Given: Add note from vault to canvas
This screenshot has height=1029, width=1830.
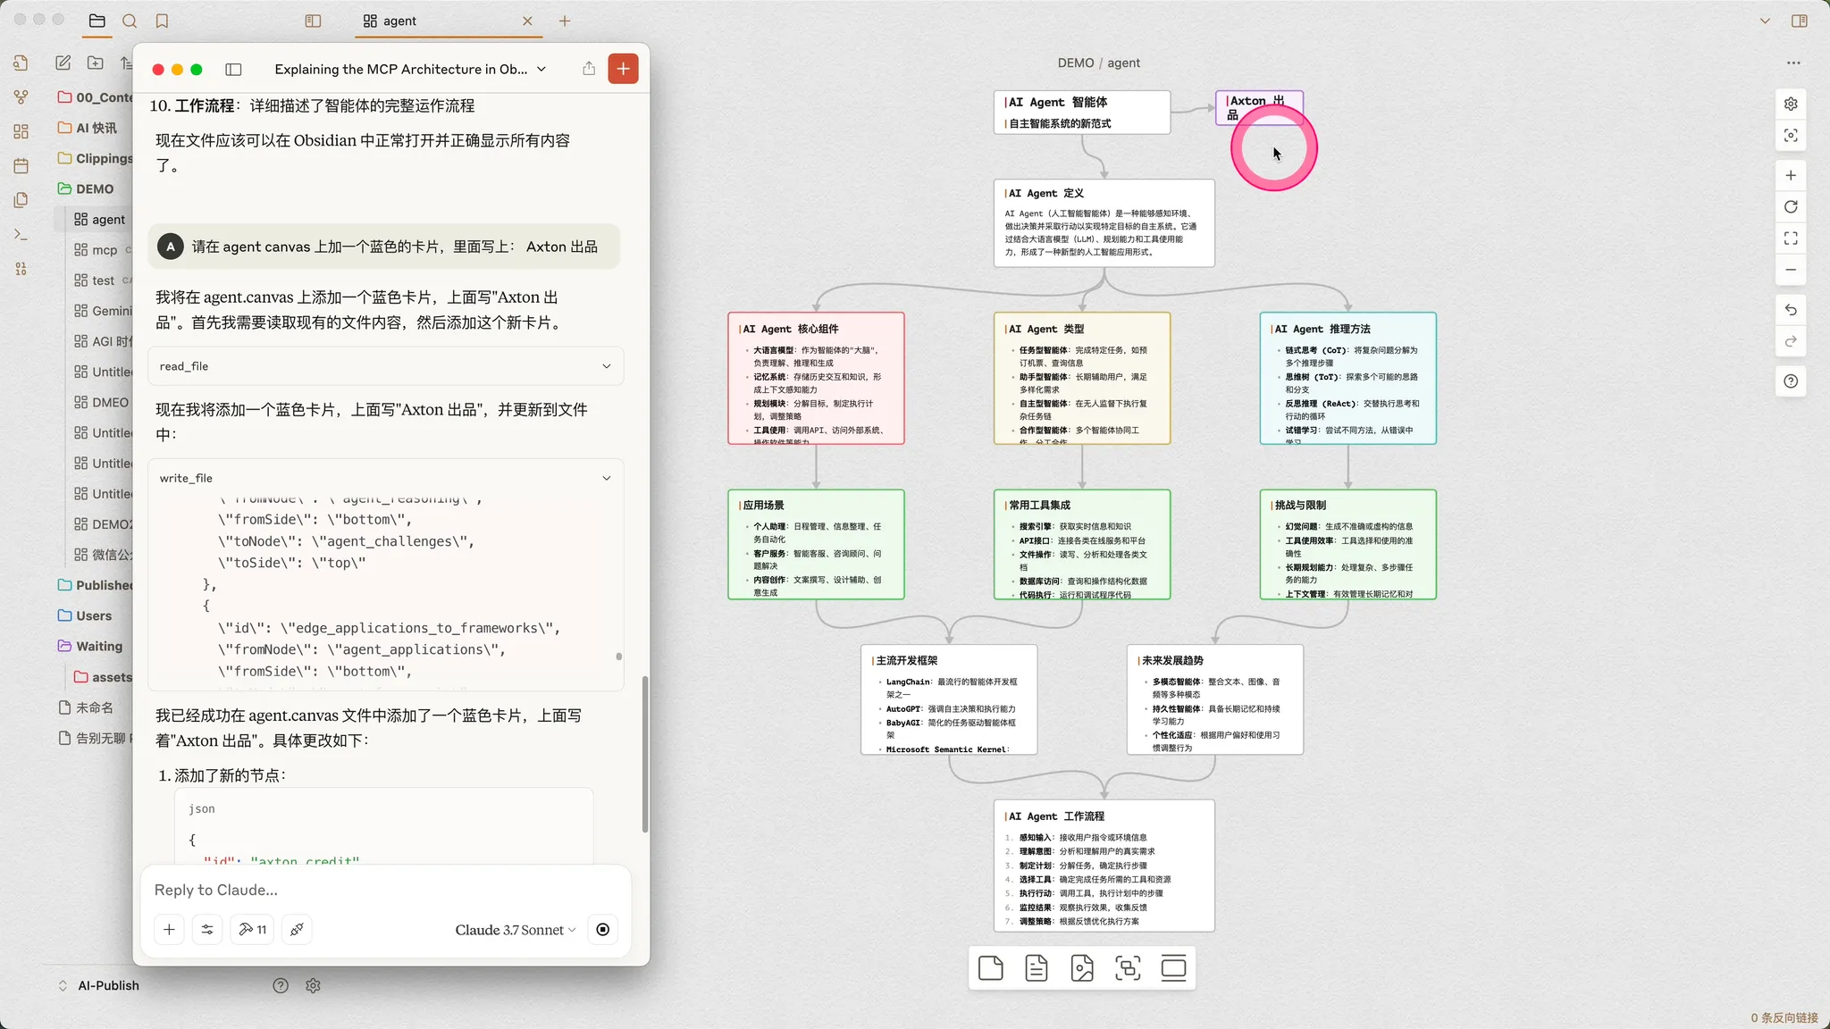Looking at the screenshot, I should pos(1036,968).
